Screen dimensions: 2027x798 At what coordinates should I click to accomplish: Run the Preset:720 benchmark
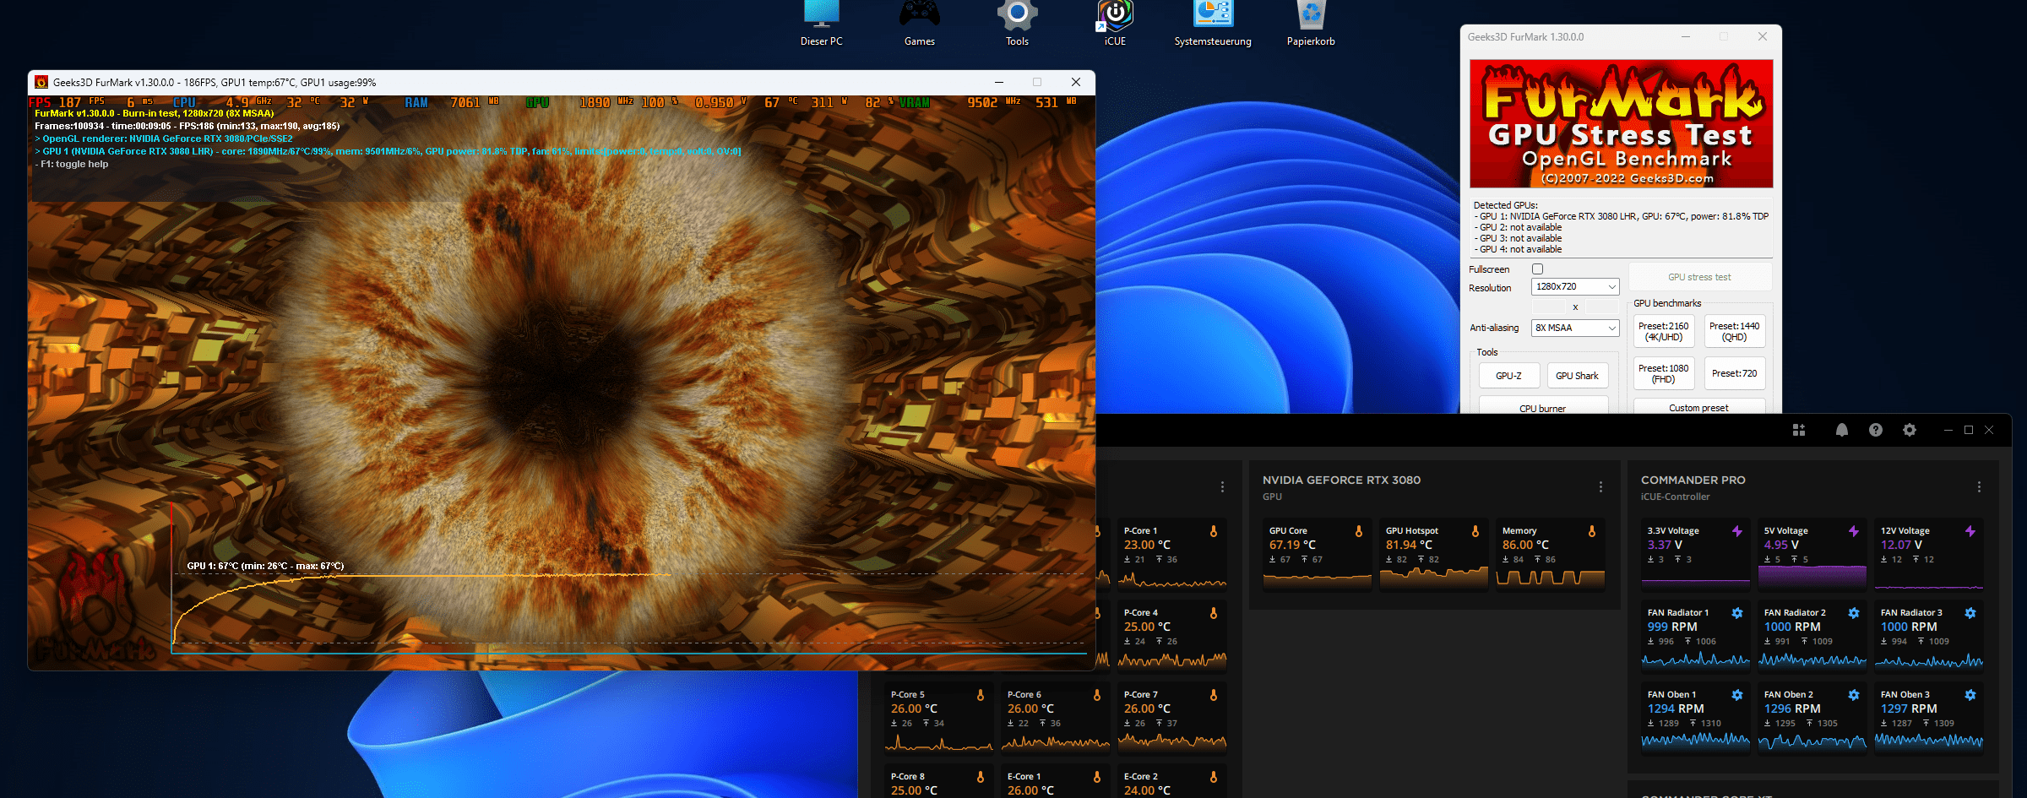click(1734, 374)
